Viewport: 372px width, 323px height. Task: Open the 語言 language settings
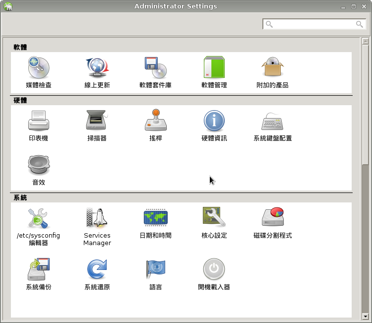tap(156, 274)
